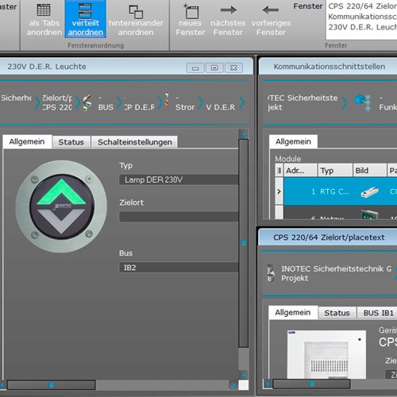Image resolution: width=397 pixels, height=397 pixels.
Task: Expand breadcrumb chevron after 'V D.E.R'
Action: tap(242, 102)
